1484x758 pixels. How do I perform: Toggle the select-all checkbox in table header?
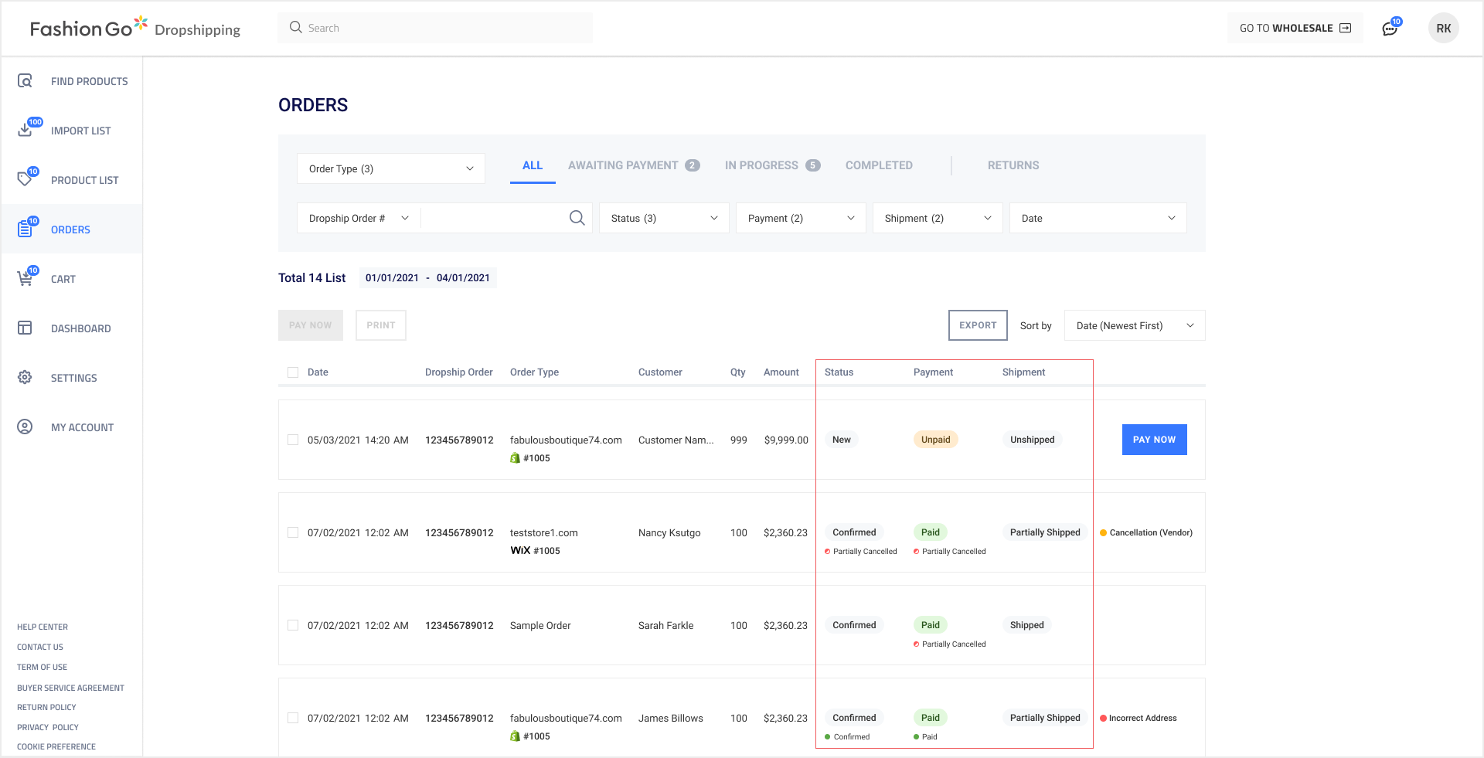(293, 372)
